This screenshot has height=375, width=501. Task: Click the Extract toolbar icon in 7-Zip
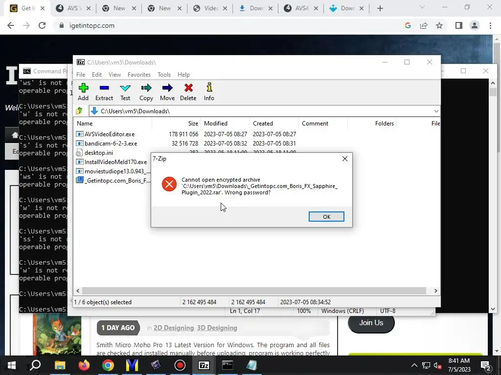click(104, 92)
